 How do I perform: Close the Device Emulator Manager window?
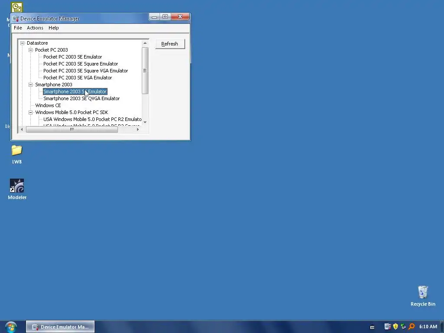point(180,17)
